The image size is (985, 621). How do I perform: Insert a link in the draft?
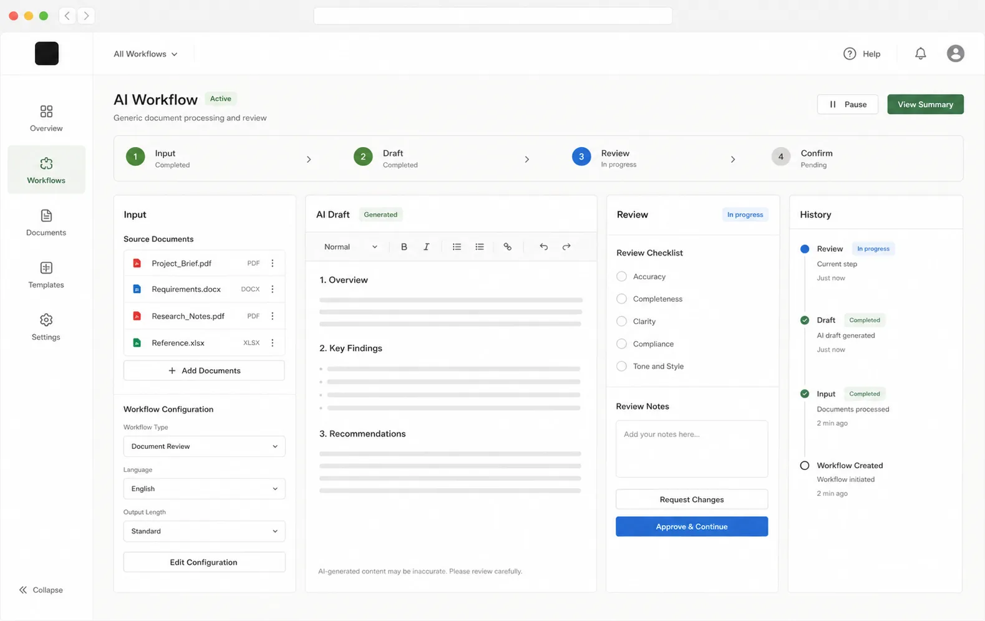point(507,247)
